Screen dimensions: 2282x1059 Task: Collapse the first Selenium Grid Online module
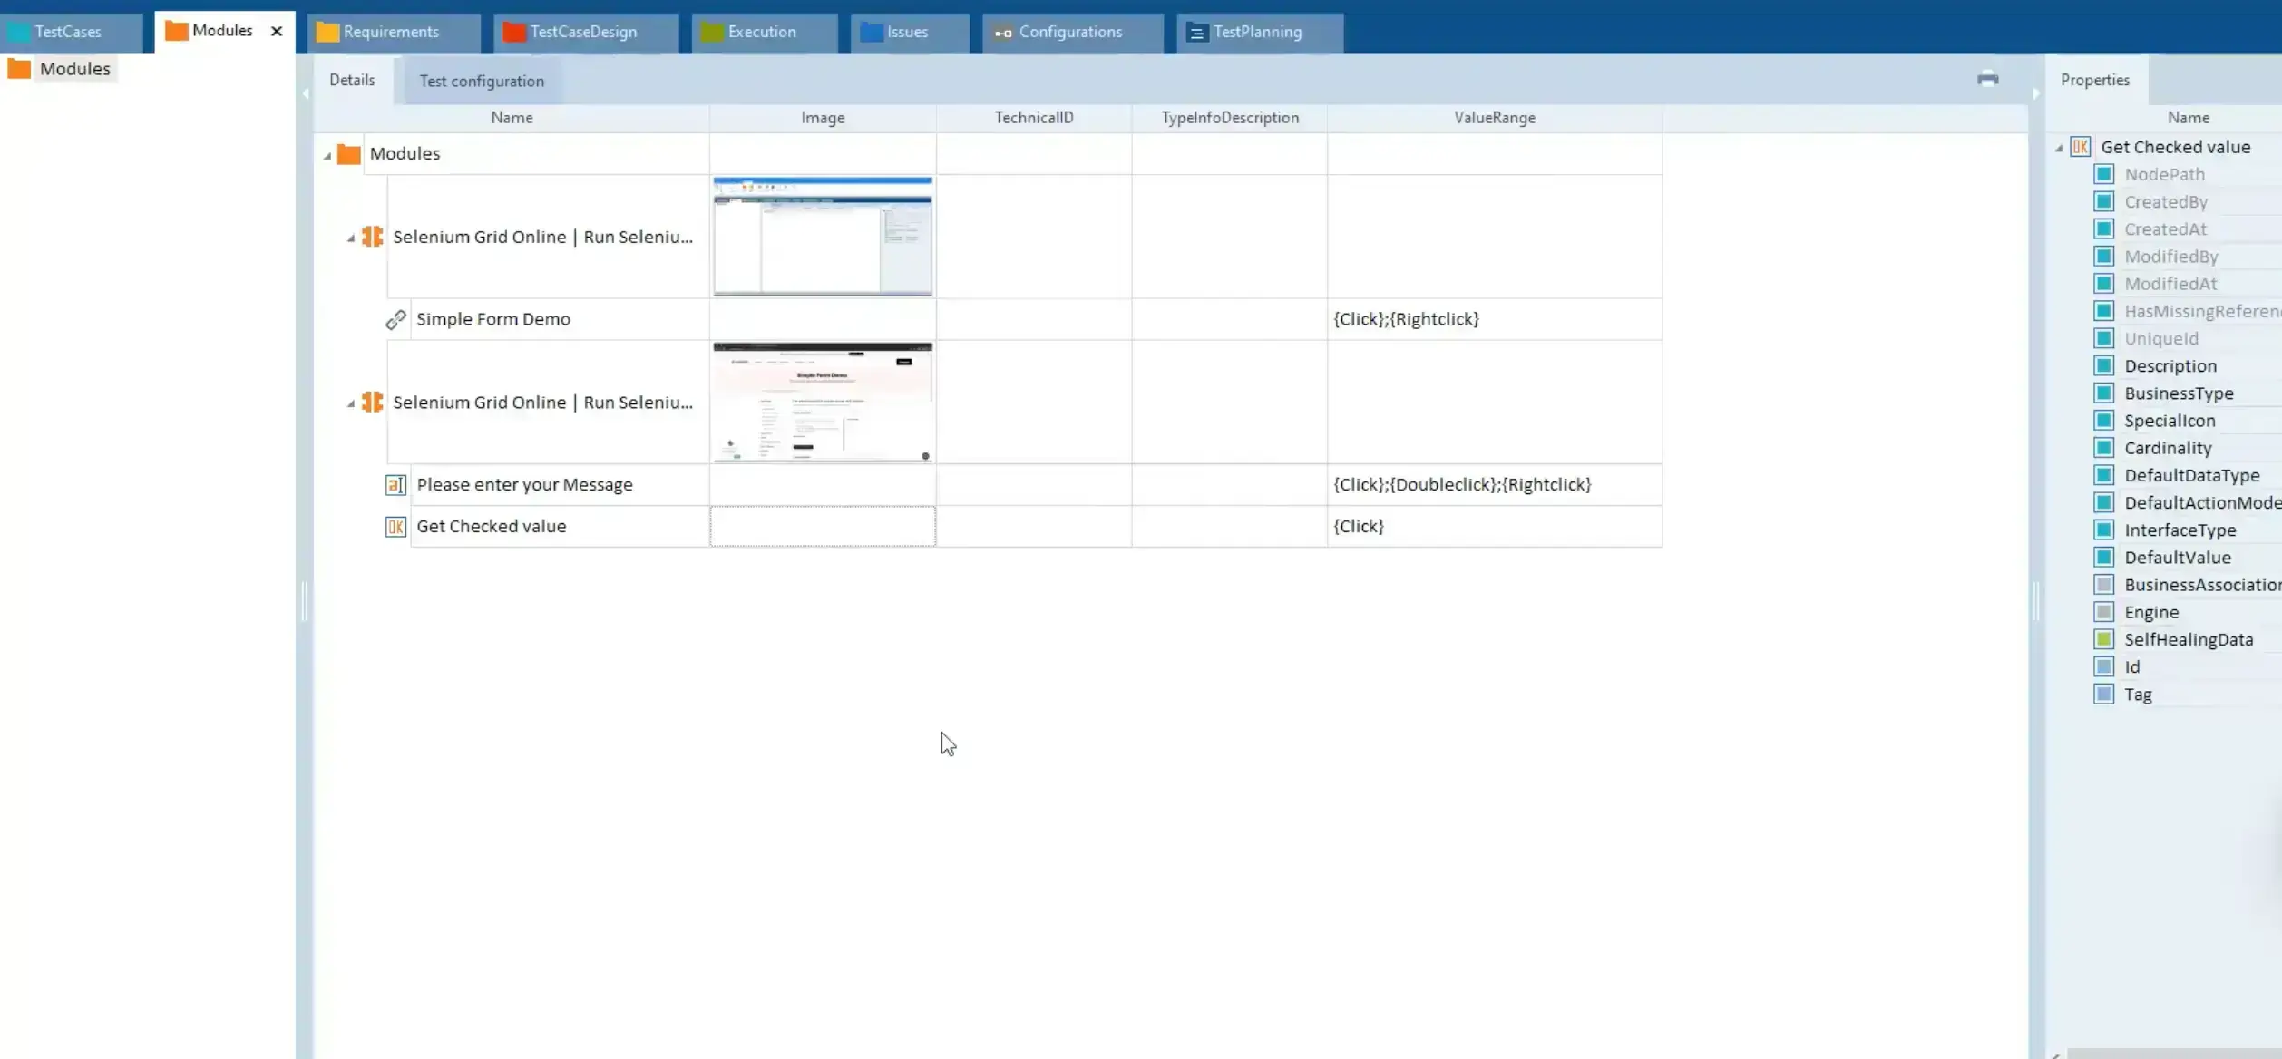(351, 238)
